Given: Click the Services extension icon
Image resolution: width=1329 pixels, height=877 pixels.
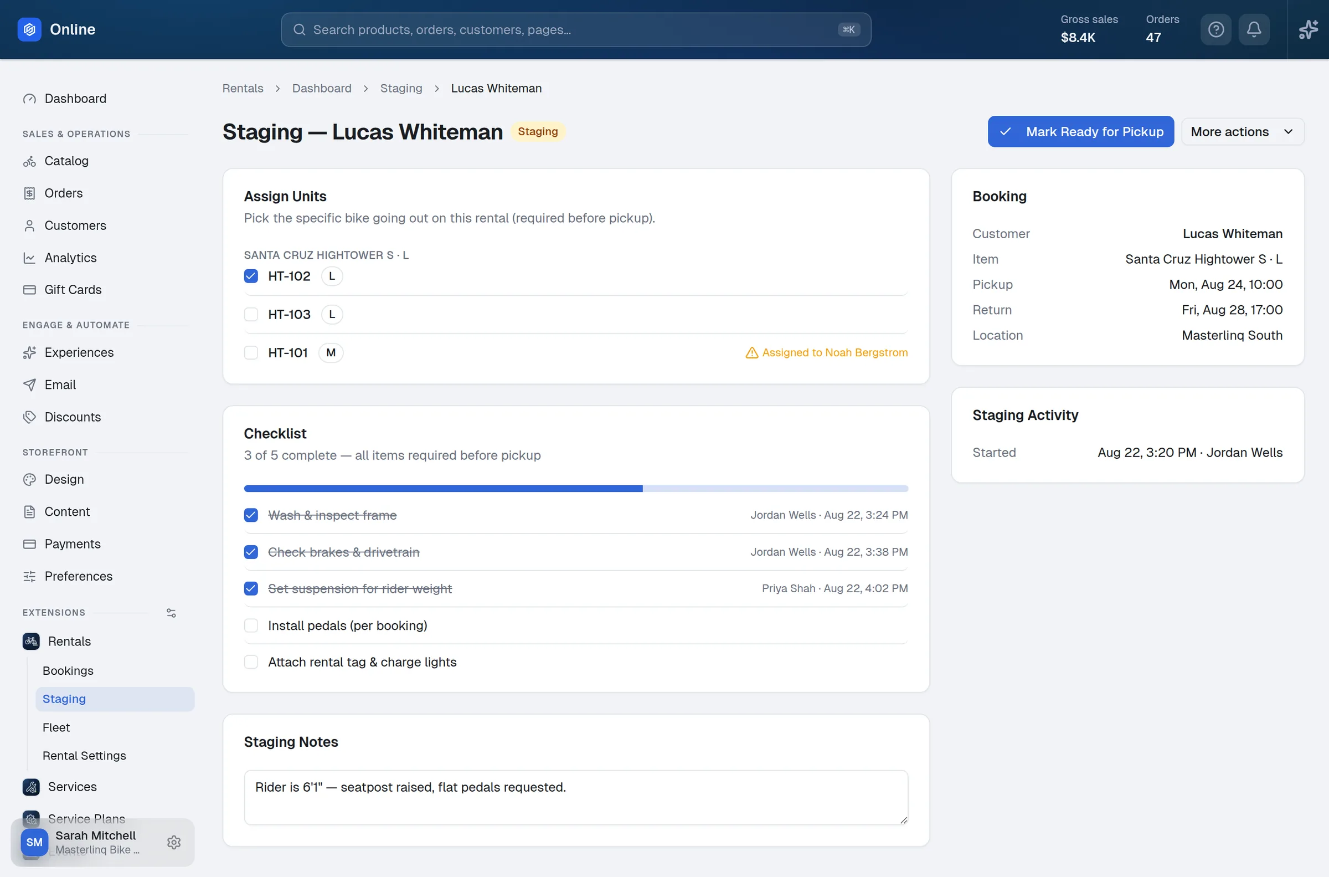Looking at the screenshot, I should coord(31,786).
